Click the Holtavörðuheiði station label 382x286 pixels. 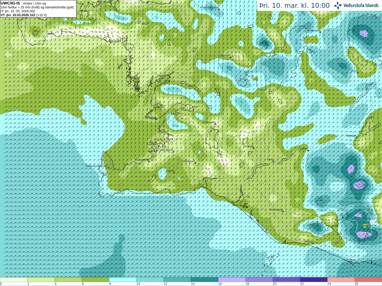point(209,7)
